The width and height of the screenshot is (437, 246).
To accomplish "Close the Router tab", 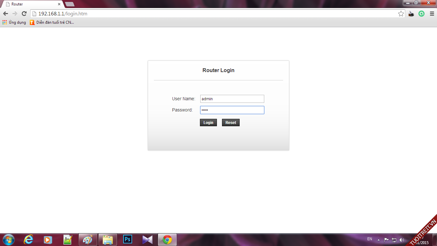I will [x=59, y=4].
